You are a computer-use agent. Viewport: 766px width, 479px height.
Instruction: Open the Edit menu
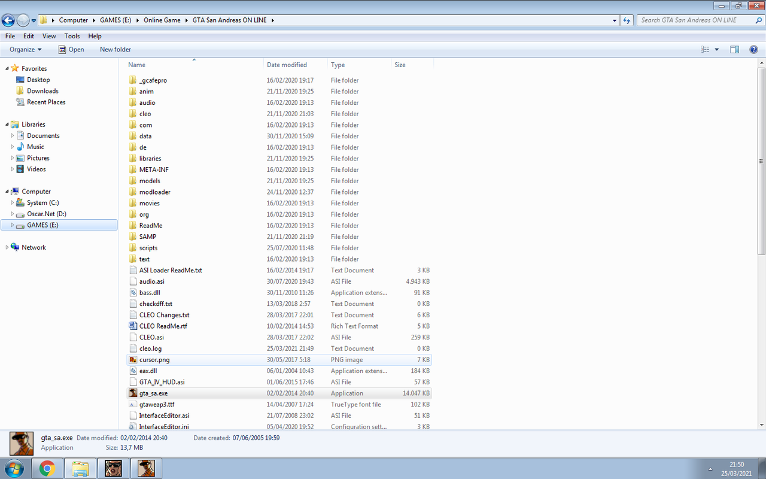click(x=29, y=36)
